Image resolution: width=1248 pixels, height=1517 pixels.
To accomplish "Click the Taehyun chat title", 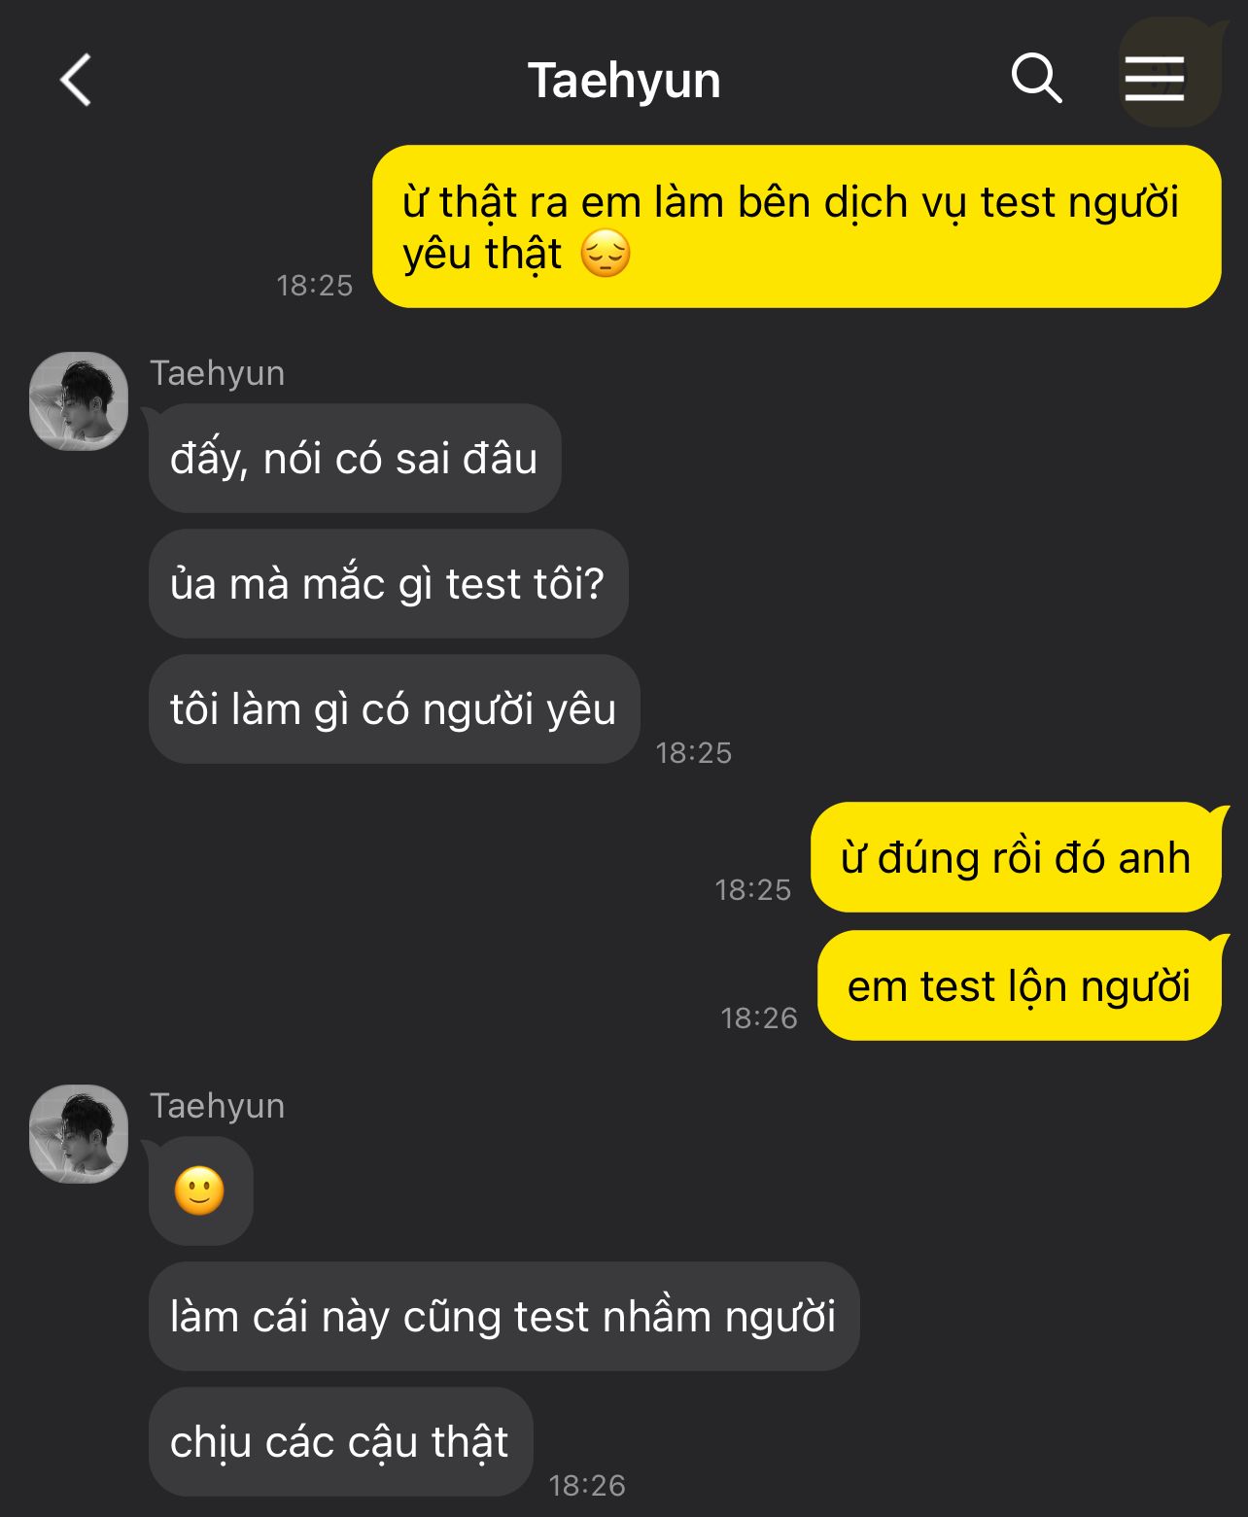I will click(x=624, y=81).
